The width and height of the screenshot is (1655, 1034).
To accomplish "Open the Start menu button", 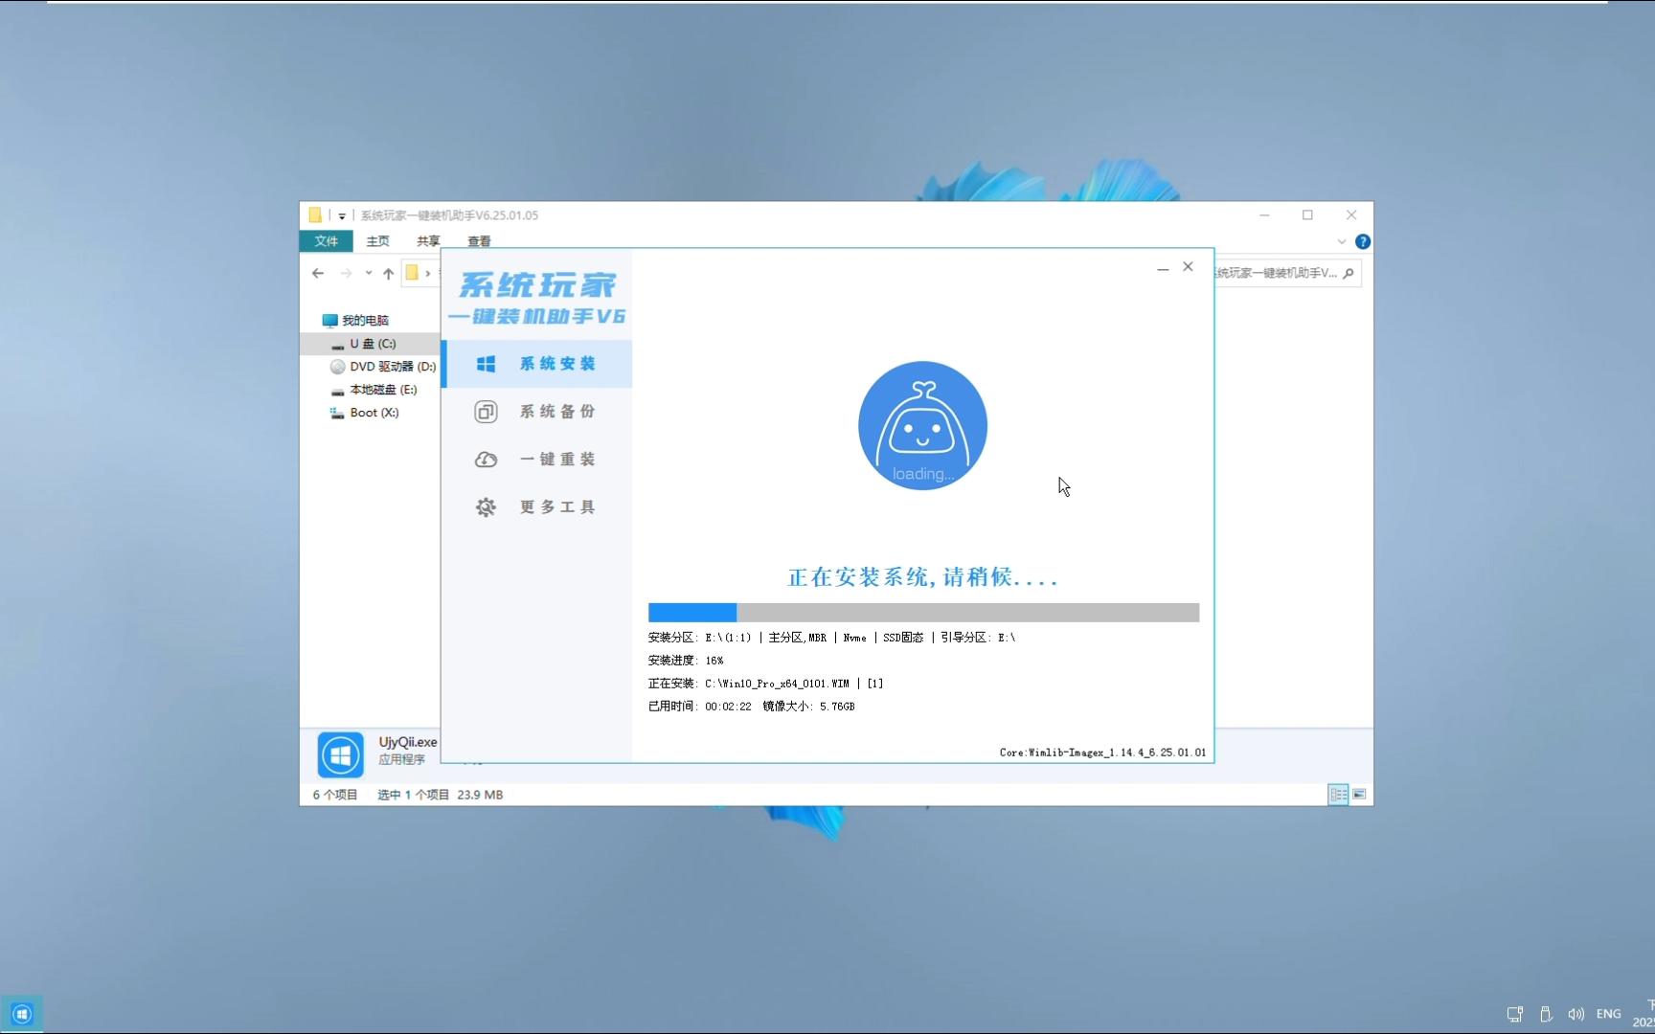I will tap(21, 1014).
